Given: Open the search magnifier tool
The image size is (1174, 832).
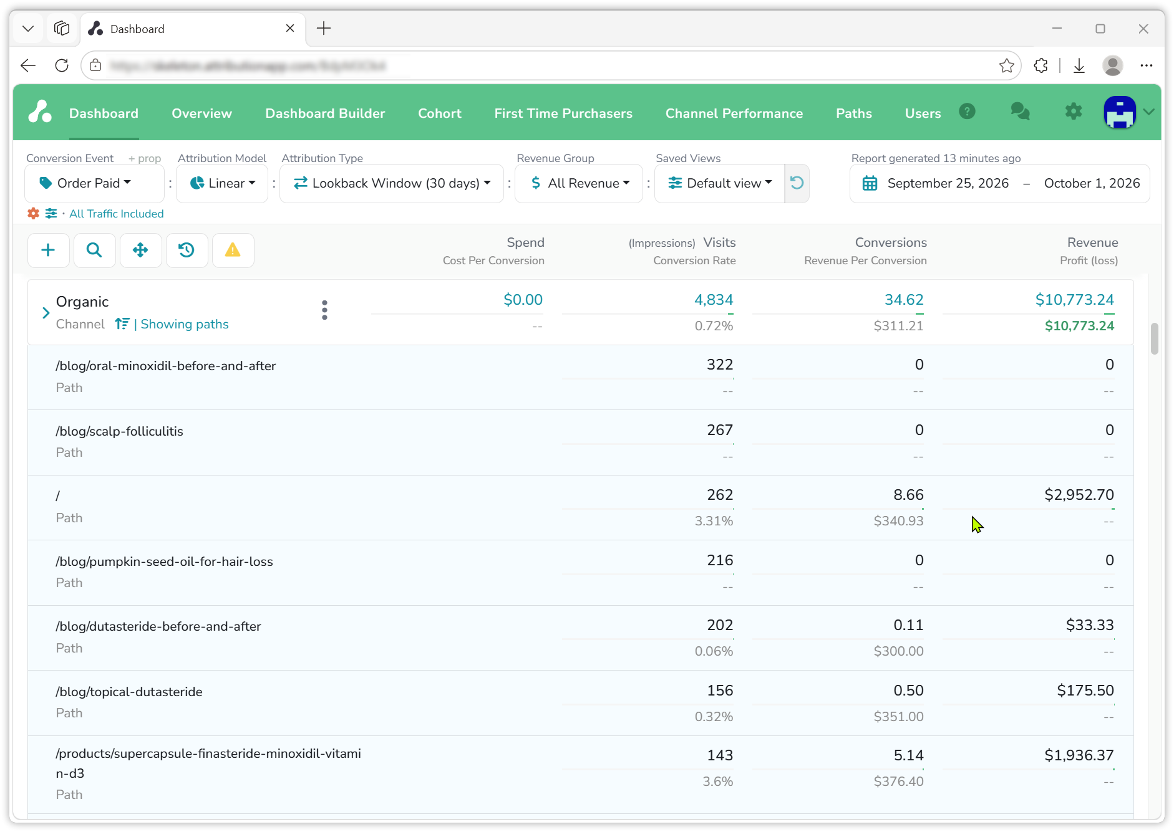Looking at the screenshot, I should pos(94,251).
